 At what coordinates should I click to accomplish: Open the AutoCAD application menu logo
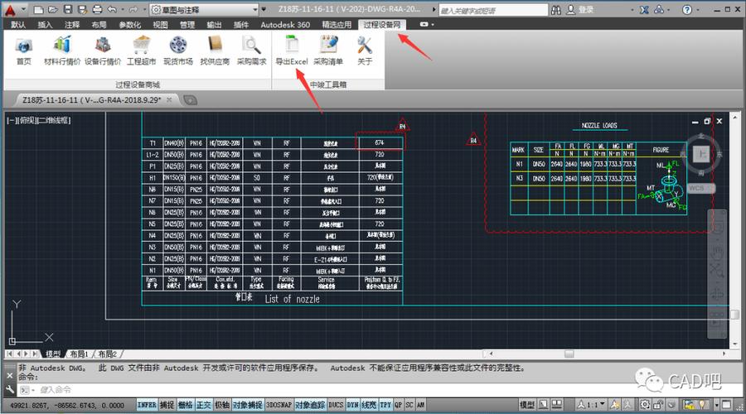(9, 9)
